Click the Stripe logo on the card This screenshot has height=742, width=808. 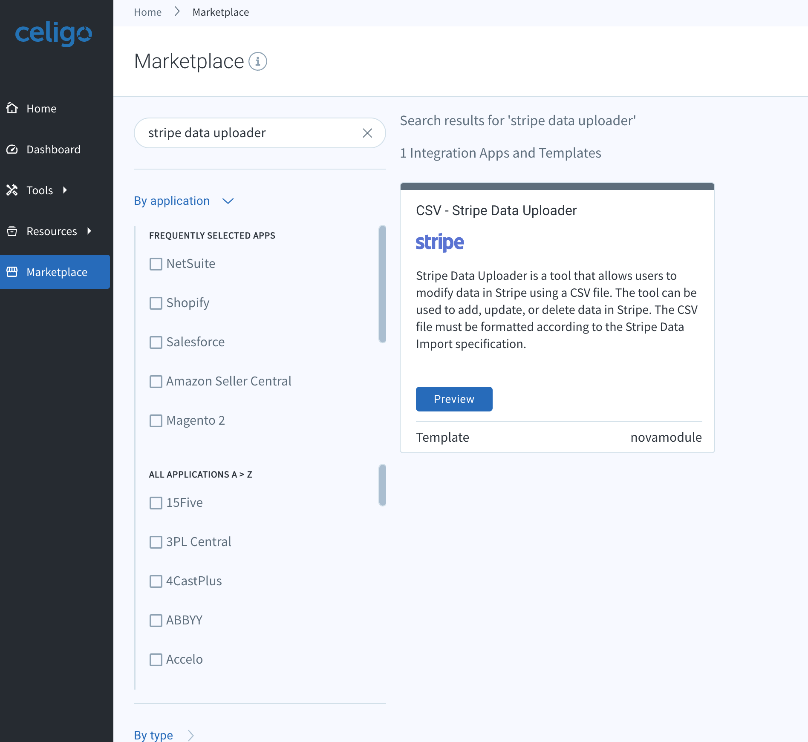click(x=440, y=242)
